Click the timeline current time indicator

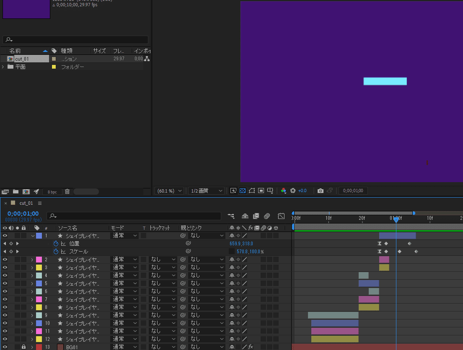coord(396,219)
